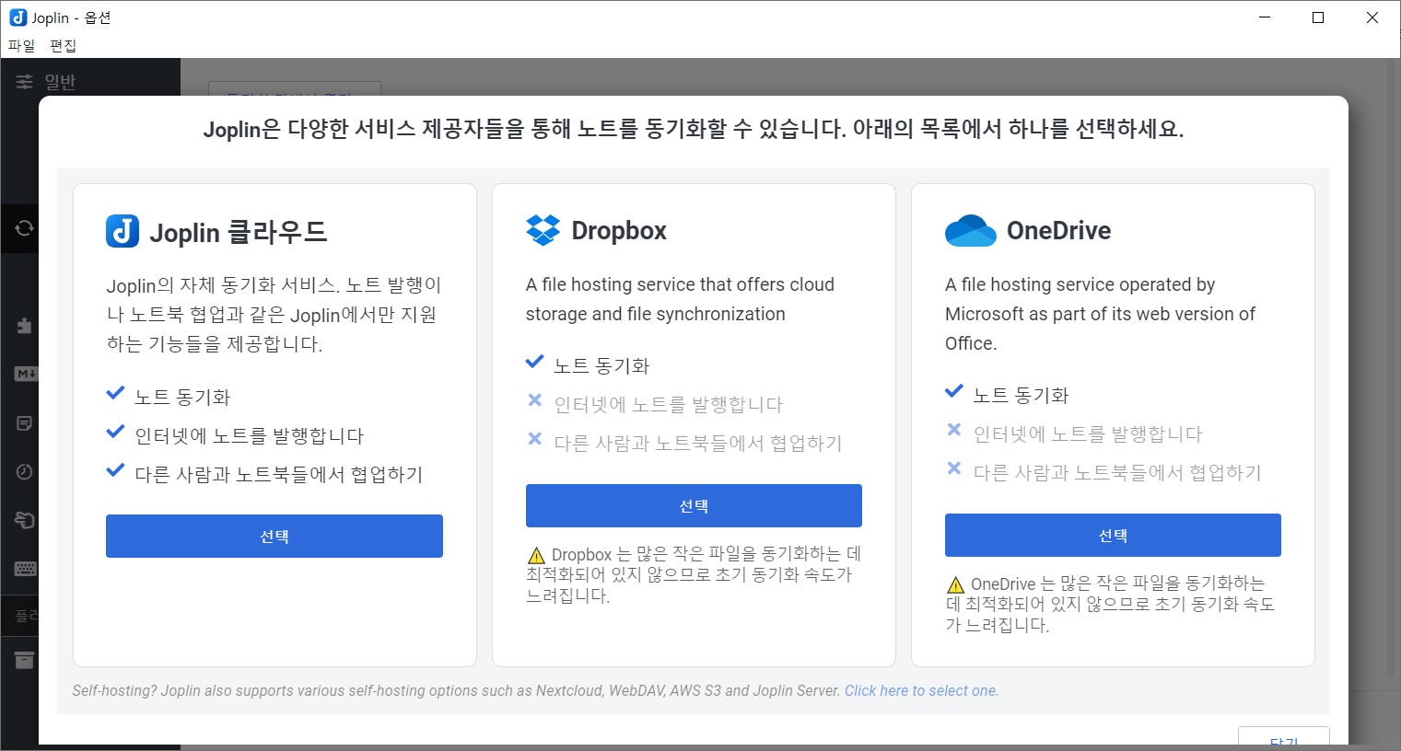Screen dimensions: 1401x751
Task: Choose 선택 under Joplin 클라우드
Action: click(274, 536)
